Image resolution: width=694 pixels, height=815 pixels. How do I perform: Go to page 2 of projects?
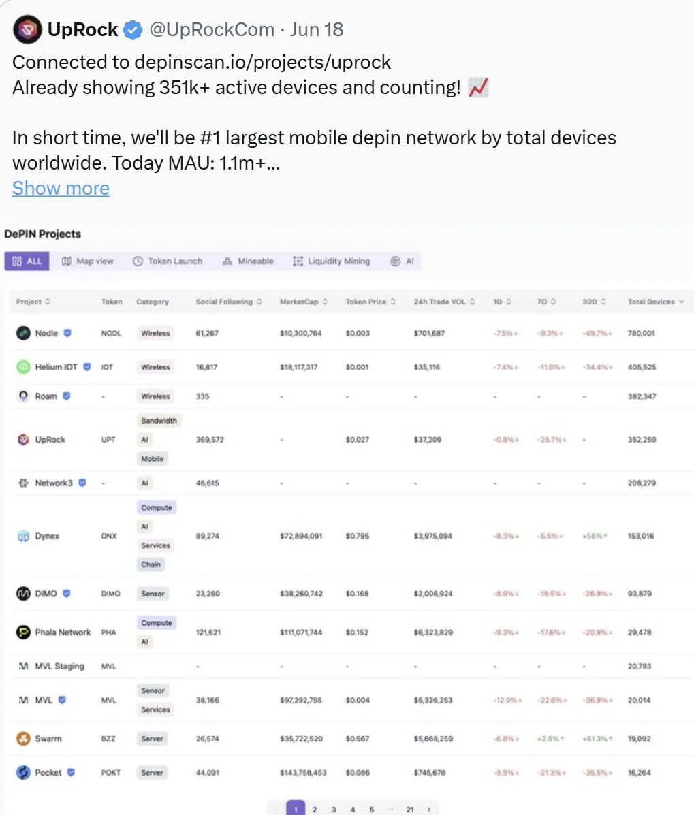(x=315, y=810)
